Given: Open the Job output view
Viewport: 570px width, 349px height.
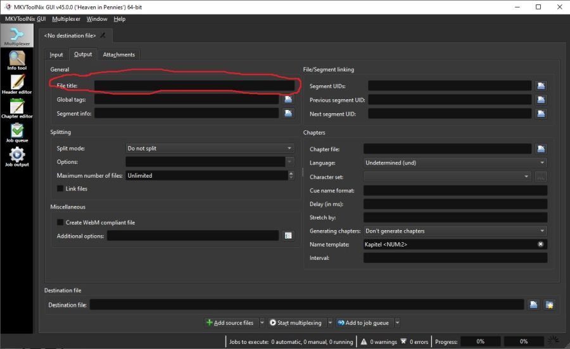Looking at the screenshot, I should point(16,157).
